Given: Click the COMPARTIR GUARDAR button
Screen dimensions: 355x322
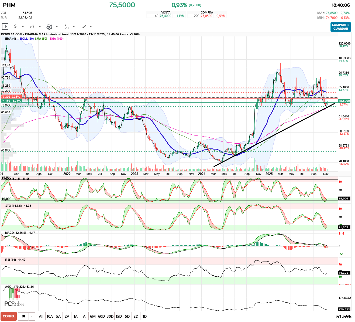Looking at the screenshot, I should coord(340,27).
